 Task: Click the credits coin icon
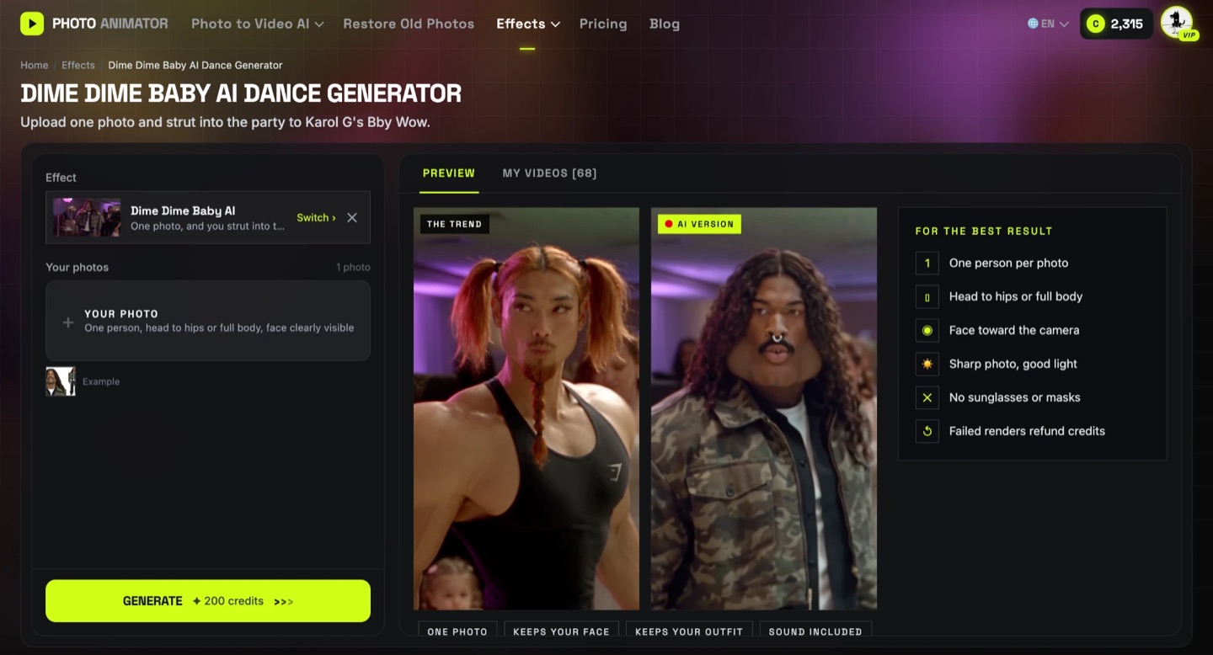tap(1095, 24)
